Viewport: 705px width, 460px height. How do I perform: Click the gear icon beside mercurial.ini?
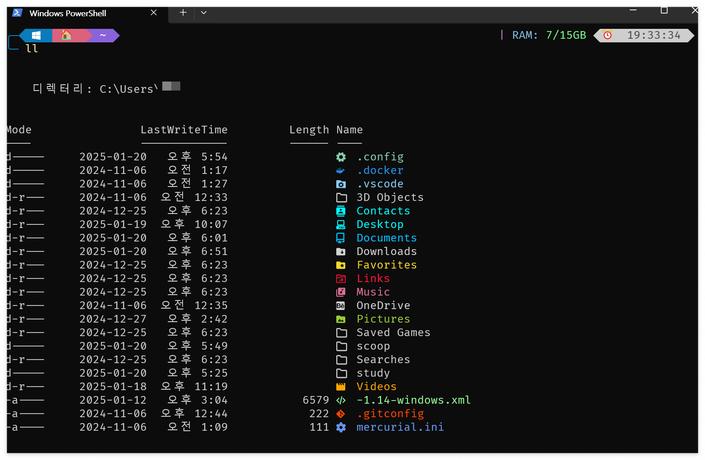[341, 427]
